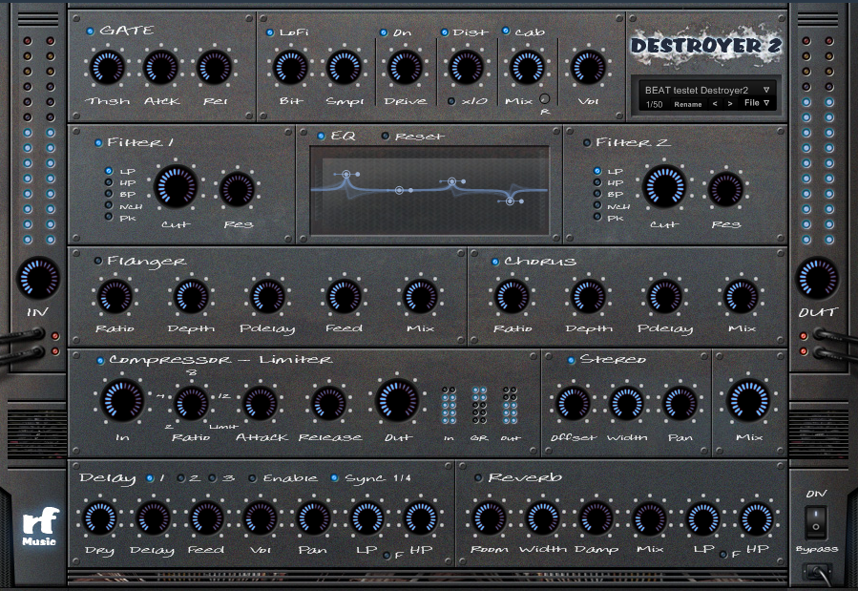858x591 pixels.
Task: Click the Reverb Room knob
Action: pos(490,517)
